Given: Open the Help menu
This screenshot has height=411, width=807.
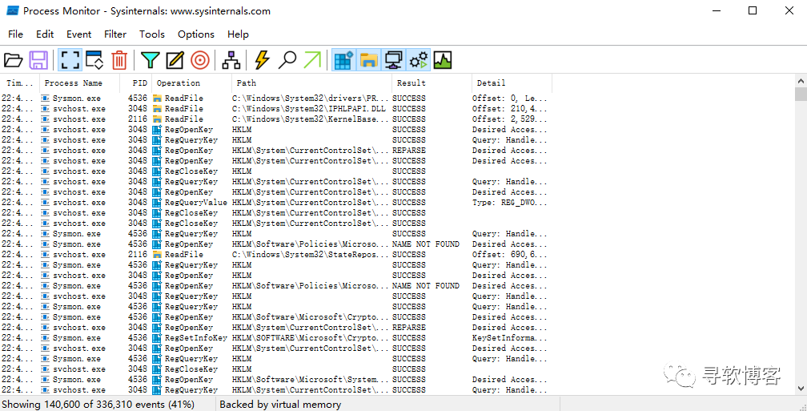Looking at the screenshot, I should [238, 34].
